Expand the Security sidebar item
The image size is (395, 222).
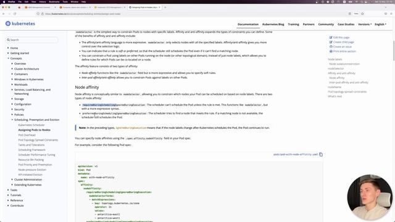(12, 110)
